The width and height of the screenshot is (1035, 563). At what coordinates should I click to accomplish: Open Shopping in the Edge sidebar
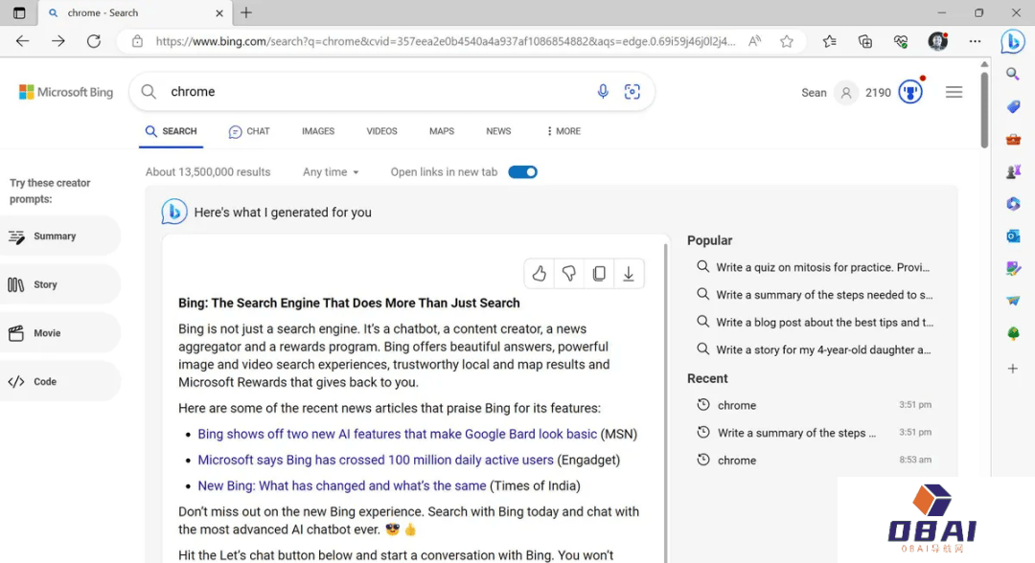pos(1013,107)
